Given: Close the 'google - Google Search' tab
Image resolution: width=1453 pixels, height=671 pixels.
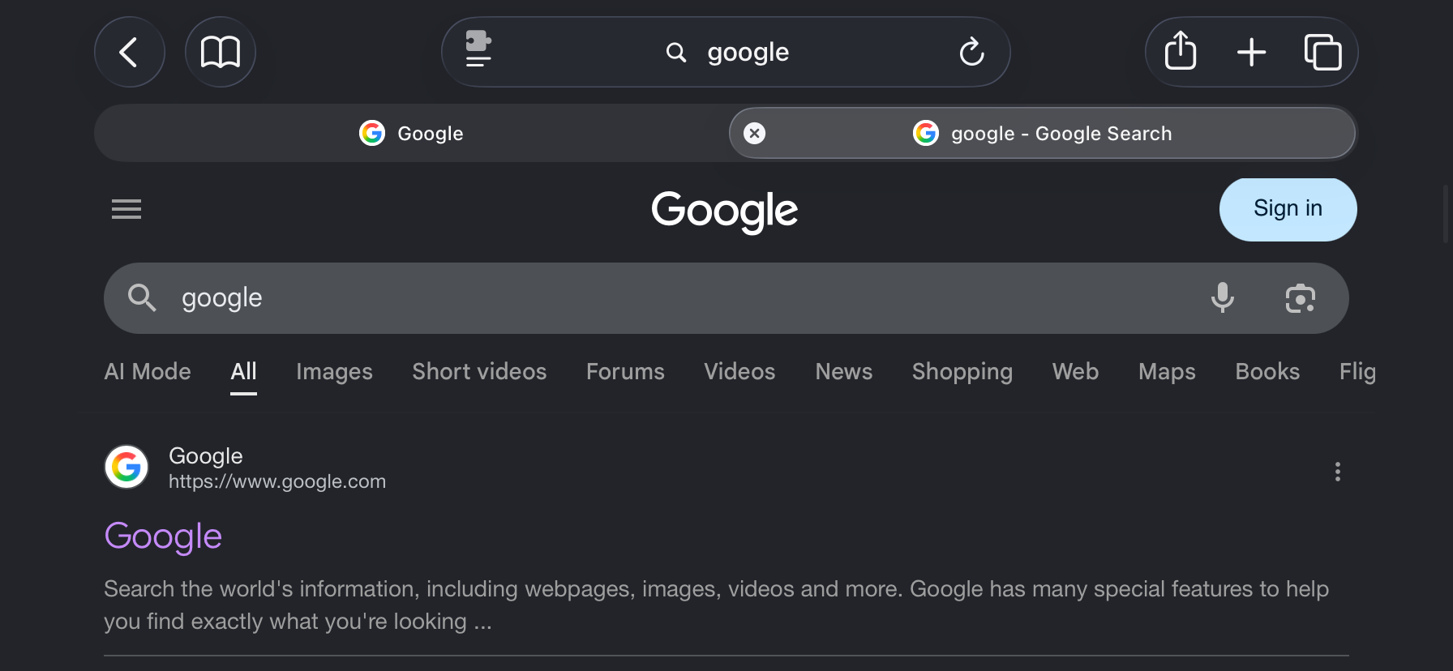Looking at the screenshot, I should [755, 133].
